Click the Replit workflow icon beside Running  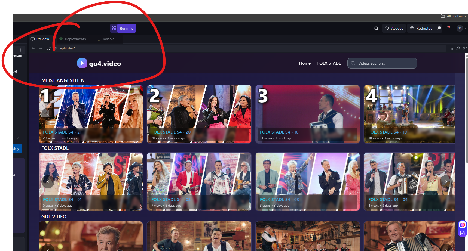tap(114, 28)
